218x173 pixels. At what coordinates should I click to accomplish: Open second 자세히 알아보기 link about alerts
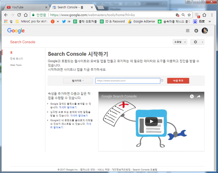tap(79, 116)
